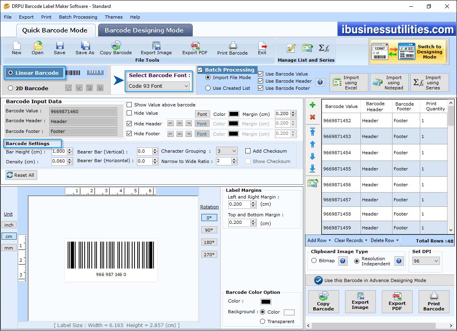Viewport: 457px width, 331px height.
Task: Click Print Barcode in the File Tools toolbar
Action: (232, 48)
